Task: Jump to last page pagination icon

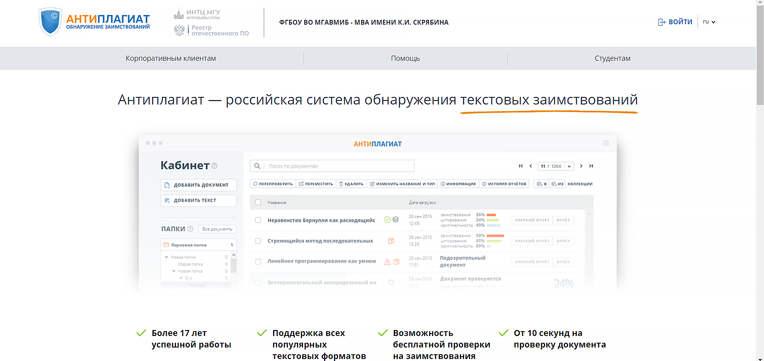Action: pos(591,166)
